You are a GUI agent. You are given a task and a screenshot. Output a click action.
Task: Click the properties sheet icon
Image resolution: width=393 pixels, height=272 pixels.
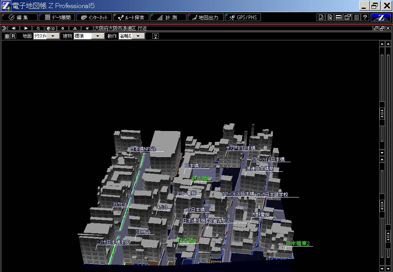347,17
